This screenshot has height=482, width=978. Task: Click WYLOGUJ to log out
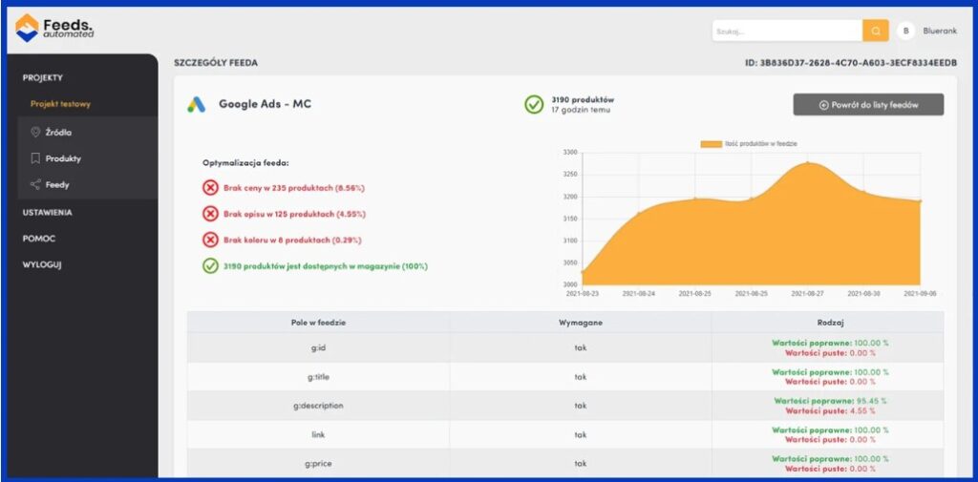pyautogui.click(x=42, y=264)
